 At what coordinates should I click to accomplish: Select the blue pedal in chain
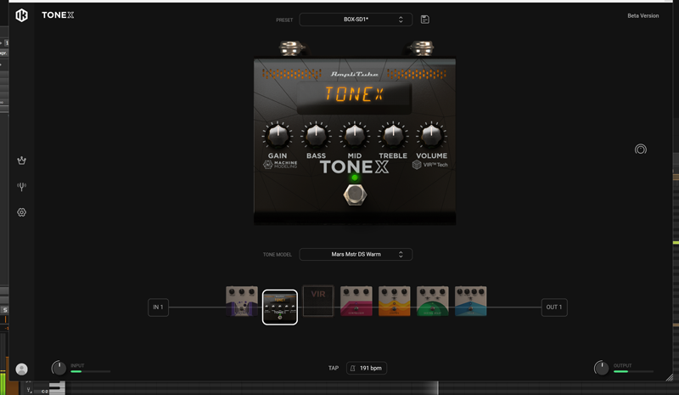click(x=471, y=301)
